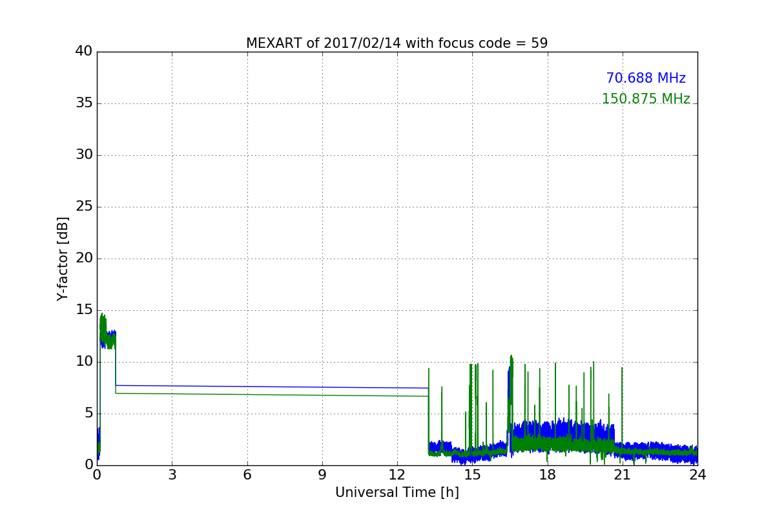This screenshot has width=775, height=517.
Task: Click the x-axis tick label 24
Action: click(697, 474)
